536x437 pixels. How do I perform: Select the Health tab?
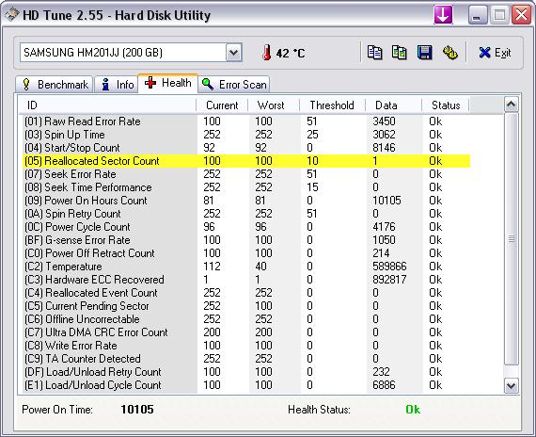click(167, 83)
